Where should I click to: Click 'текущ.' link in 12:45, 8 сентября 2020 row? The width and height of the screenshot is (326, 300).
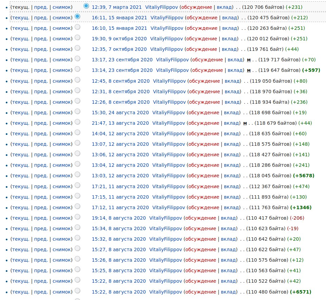[21, 81]
